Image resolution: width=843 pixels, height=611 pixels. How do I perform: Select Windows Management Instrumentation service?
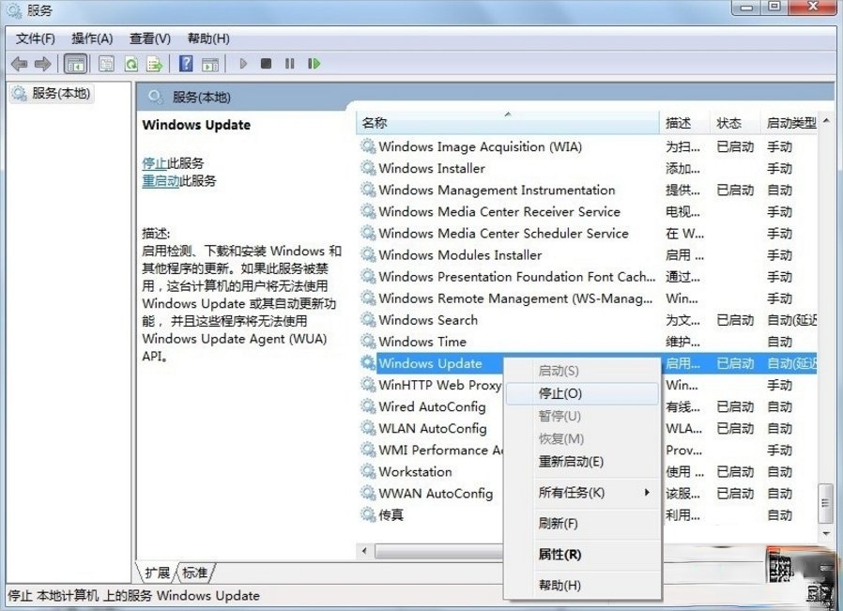[497, 191]
